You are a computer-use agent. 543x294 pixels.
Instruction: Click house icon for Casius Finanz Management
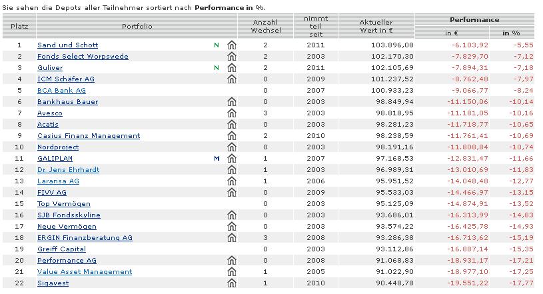pyautogui.click(x=232, y=136)
